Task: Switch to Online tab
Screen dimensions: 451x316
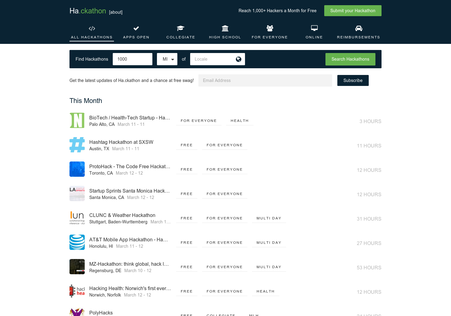Action: (x=314, y=33)
